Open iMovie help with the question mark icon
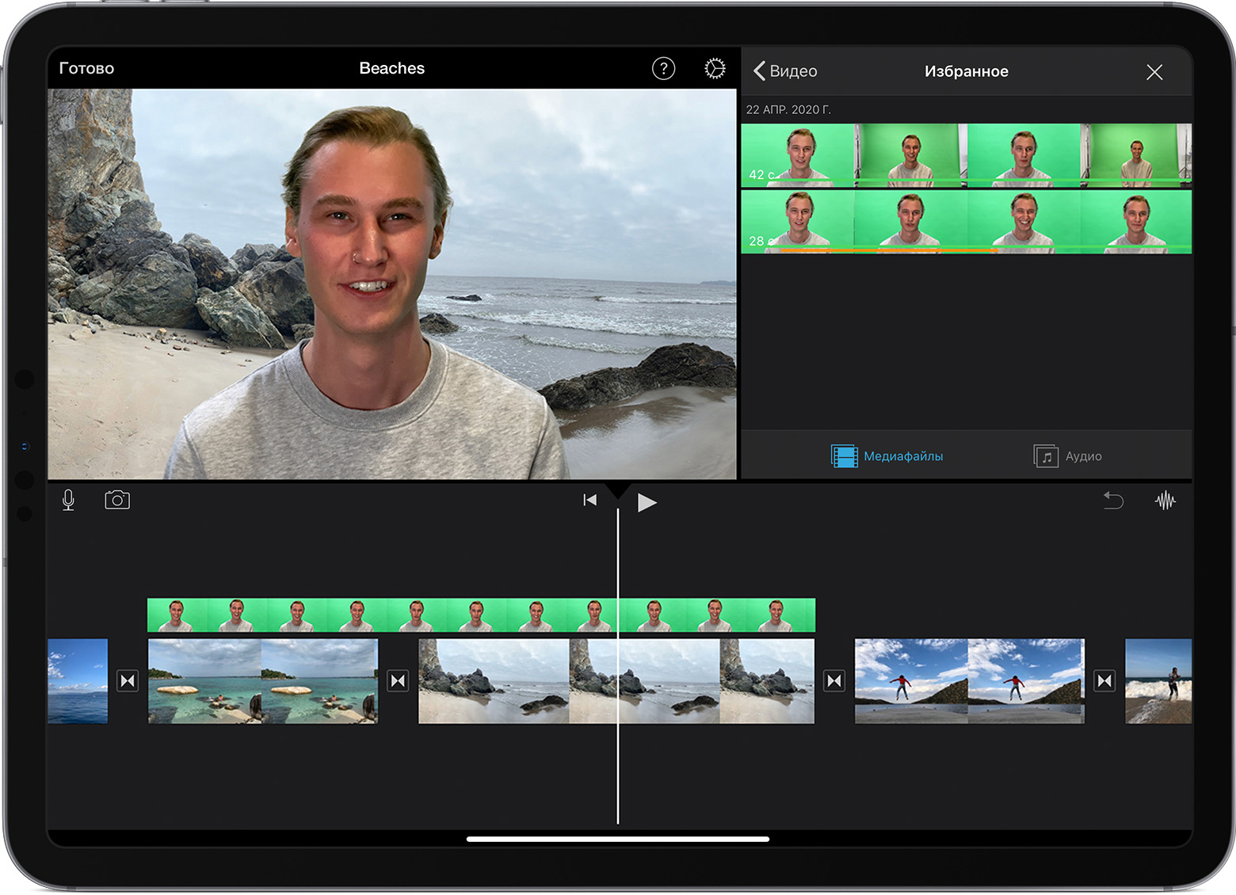This screenshot has width=1236, height=895. [663, 69]
